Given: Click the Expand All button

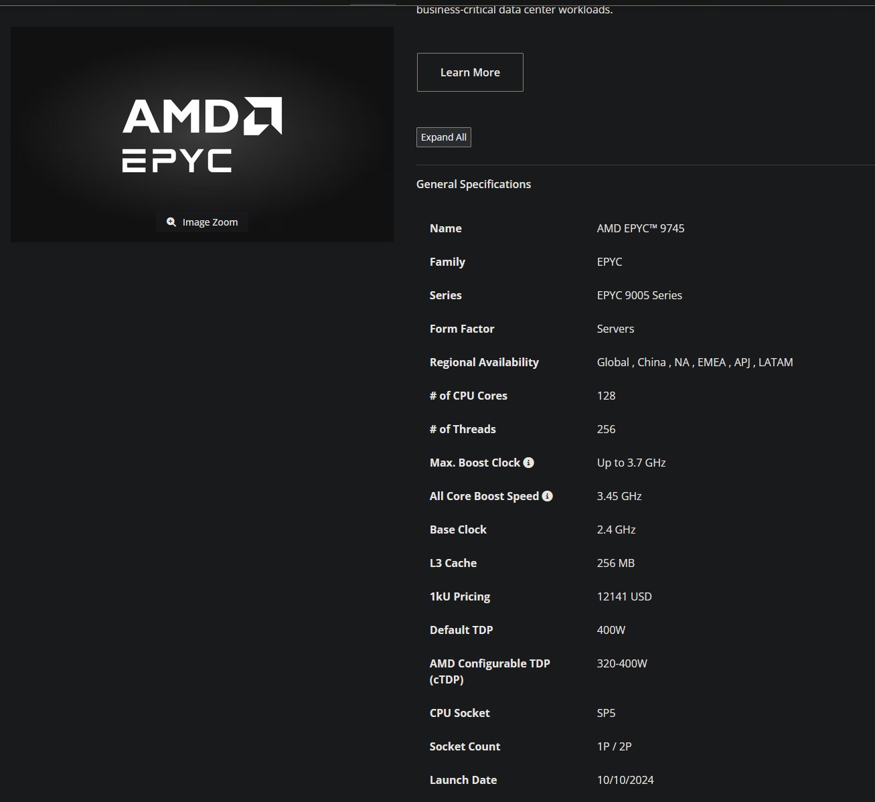Looking at the screenshot, I should 444,137.
